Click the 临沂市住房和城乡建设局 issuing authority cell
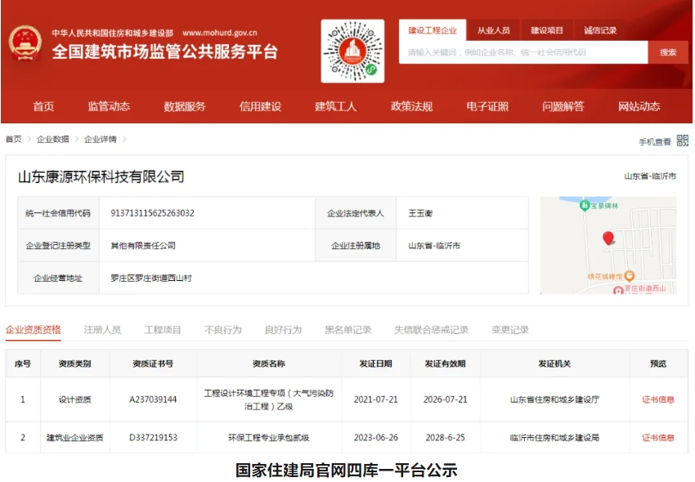 click(x=554, y=438)
